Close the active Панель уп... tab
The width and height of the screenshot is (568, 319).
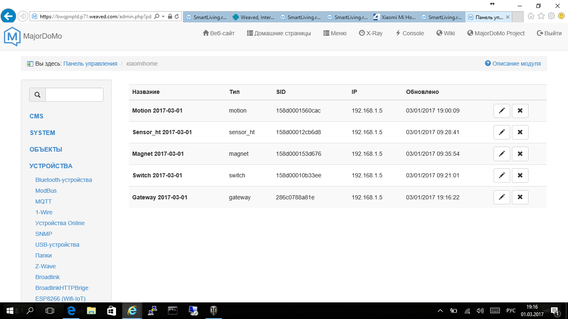pyautogui.click(x=509, y=17)
